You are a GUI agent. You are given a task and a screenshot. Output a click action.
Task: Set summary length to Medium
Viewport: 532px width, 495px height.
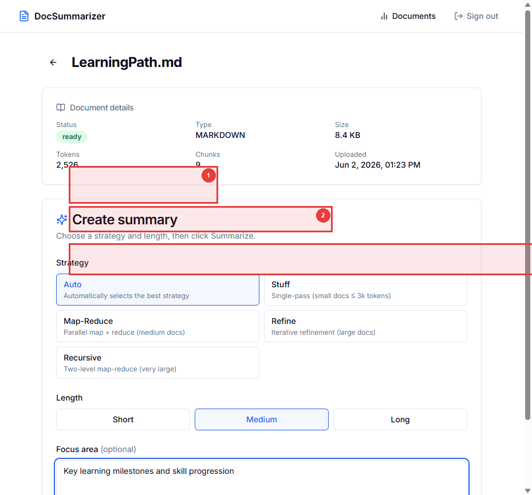[262, 419]
